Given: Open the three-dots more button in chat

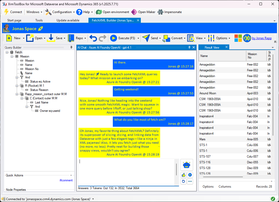Looking at the screenshot, I should point(190,181).
